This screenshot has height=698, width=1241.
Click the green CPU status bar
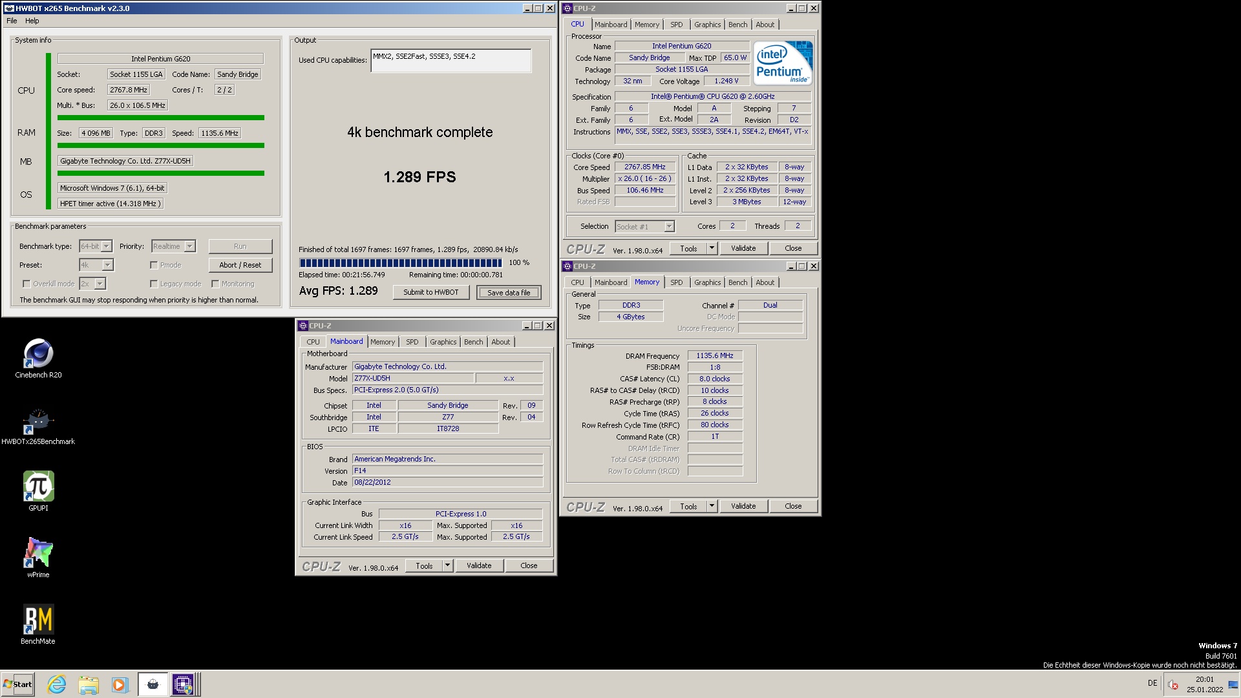[161, 118]
